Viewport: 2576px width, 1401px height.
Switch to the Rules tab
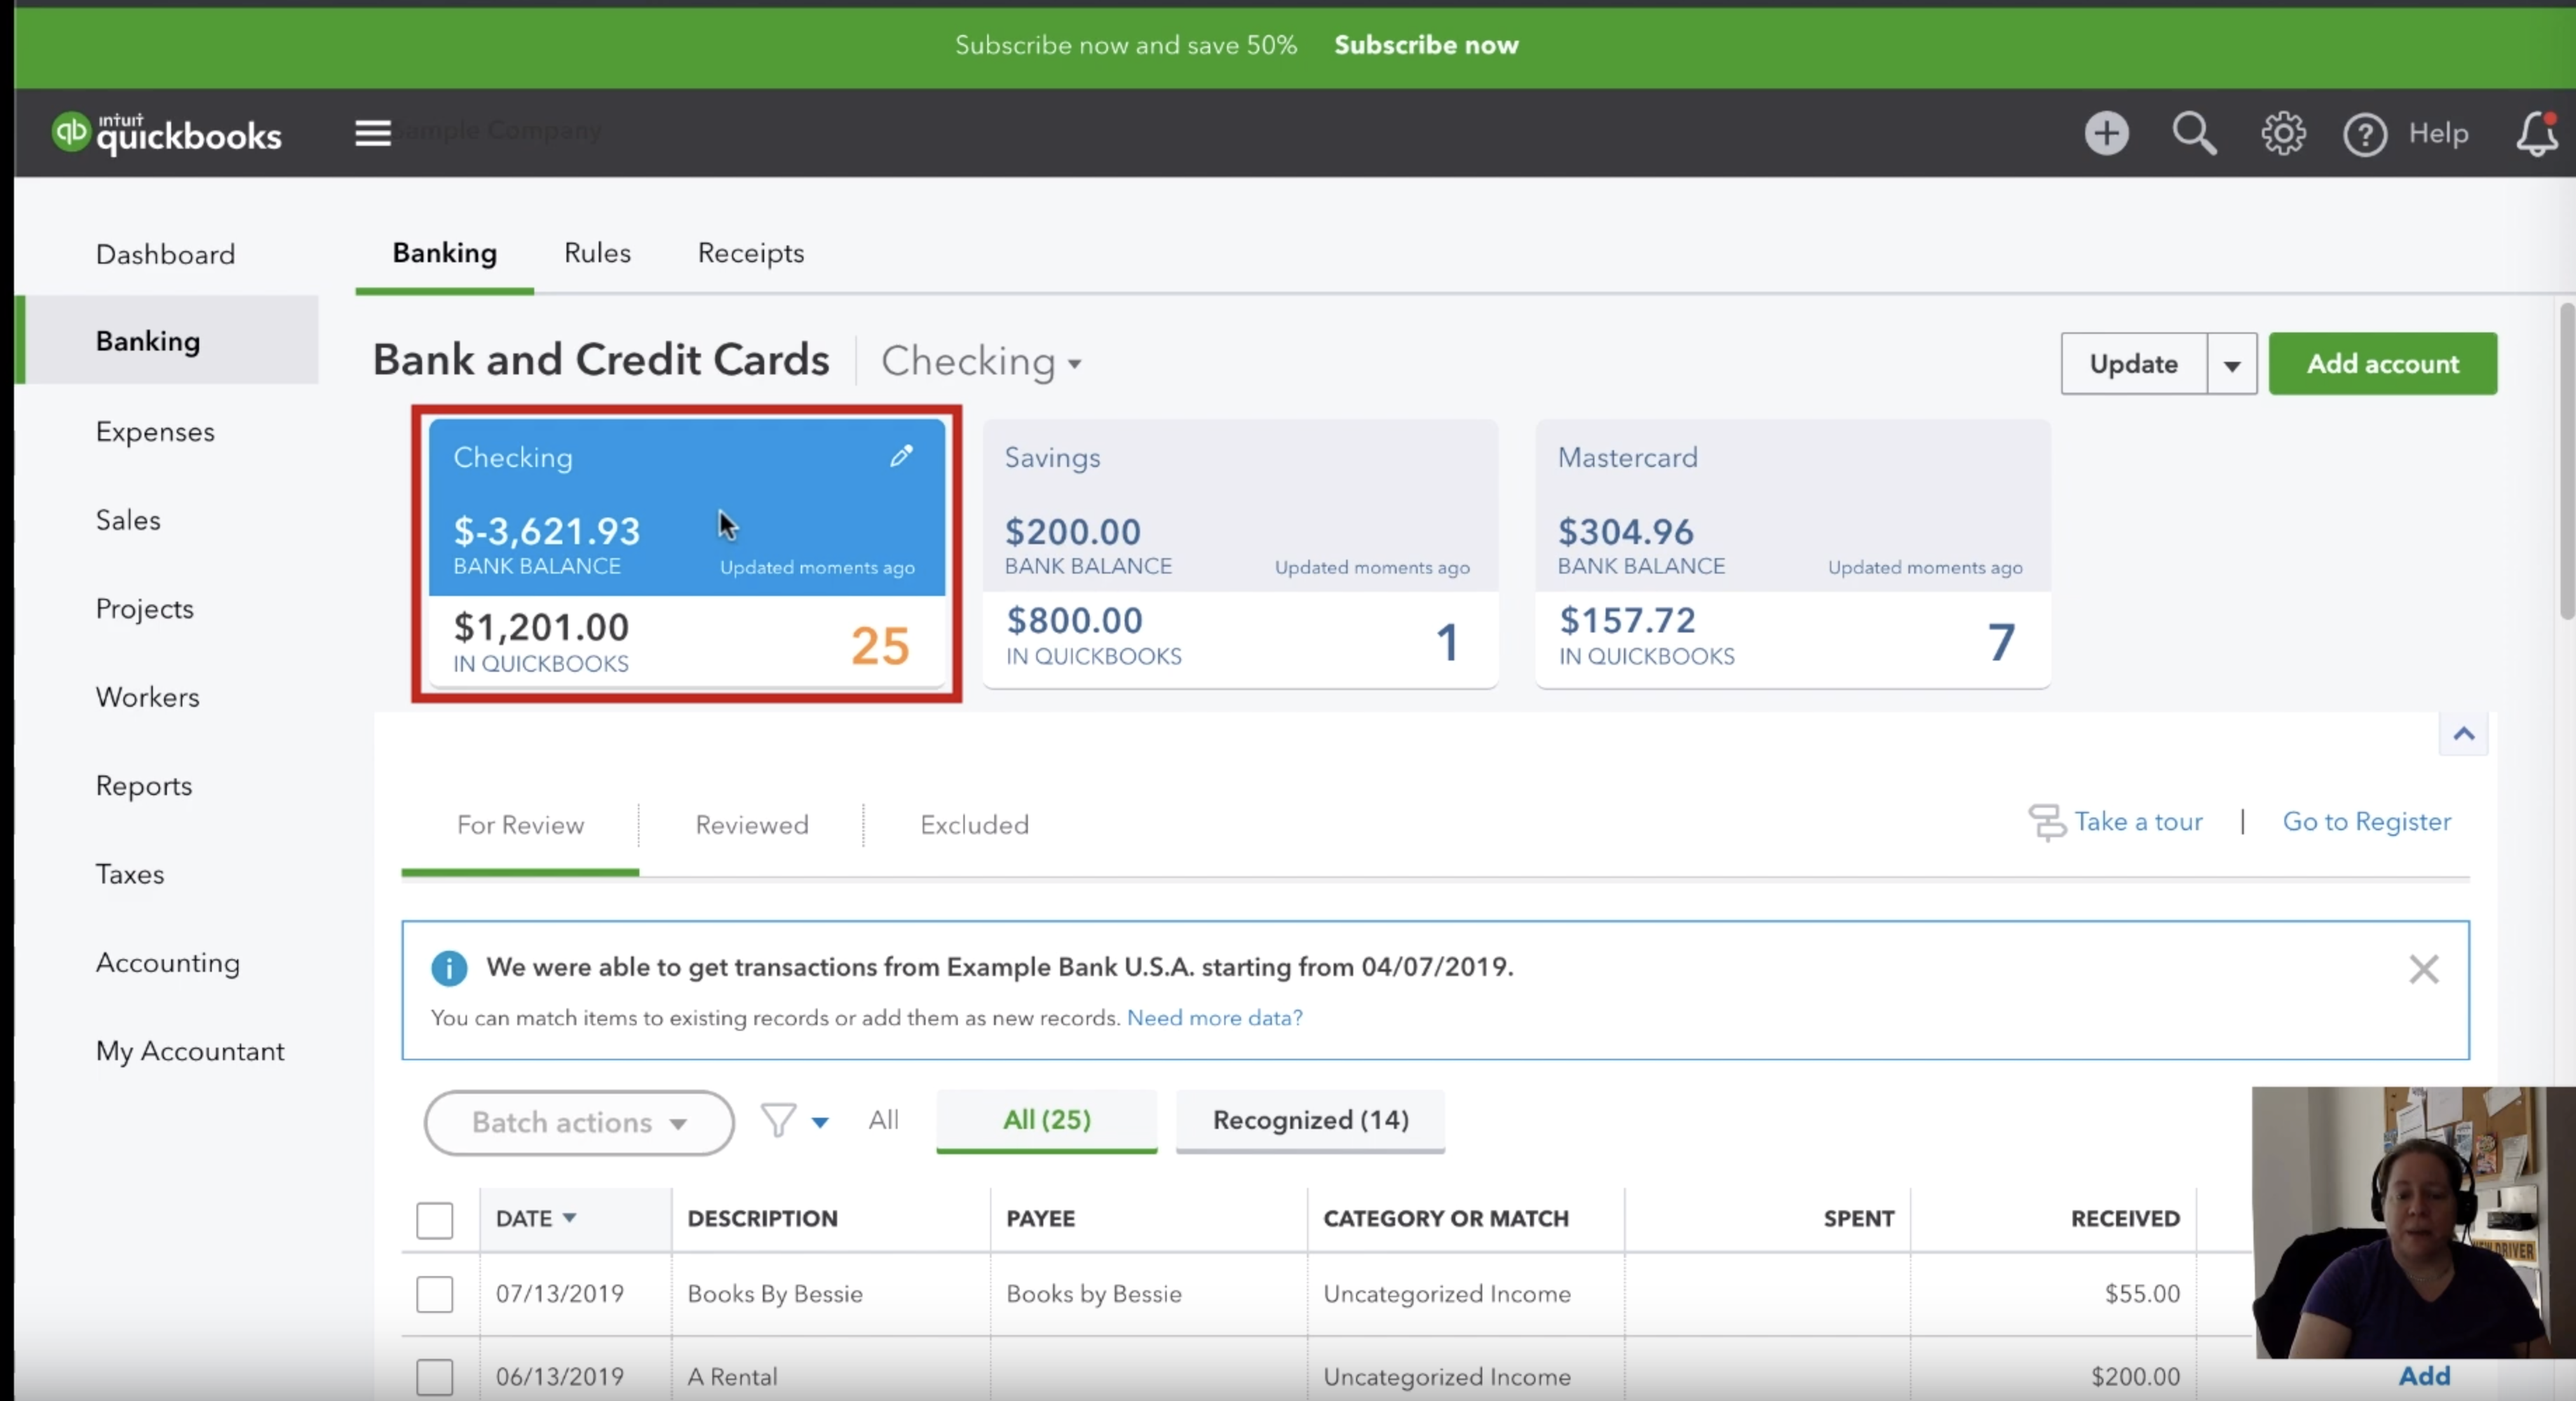point(597,253)
